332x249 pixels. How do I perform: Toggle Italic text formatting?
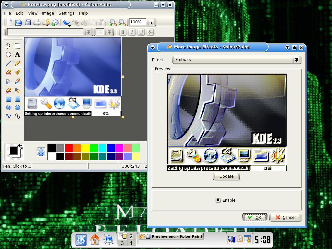click(x=132, y=32)
